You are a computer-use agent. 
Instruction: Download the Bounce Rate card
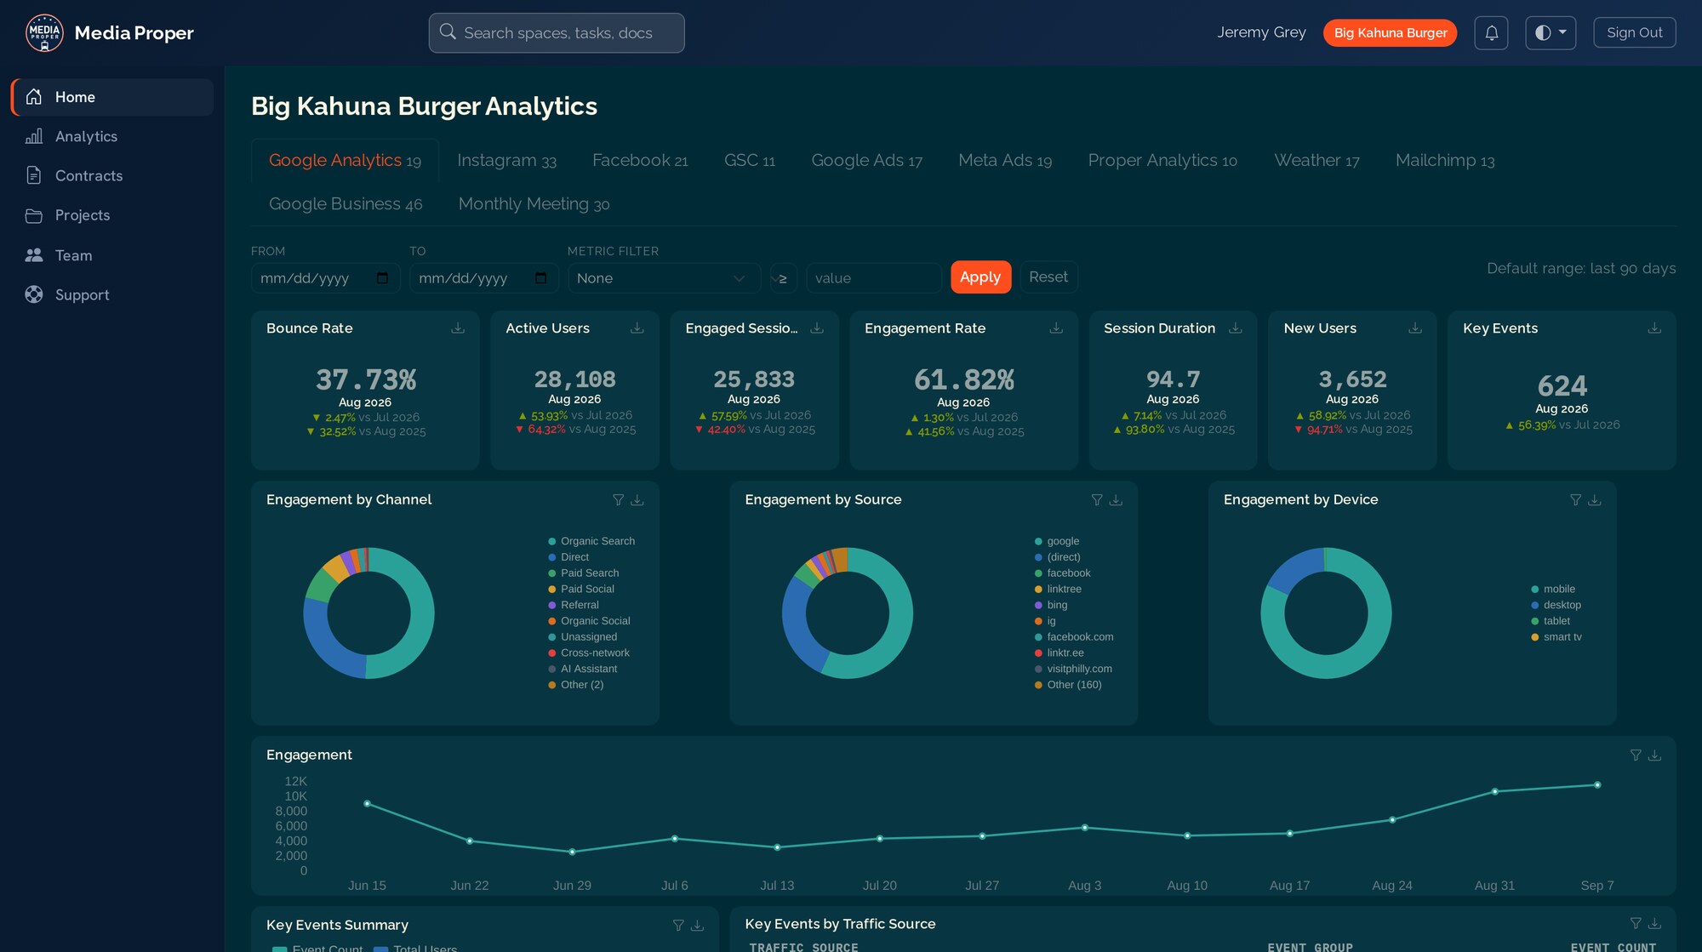(x=458, y=328)
